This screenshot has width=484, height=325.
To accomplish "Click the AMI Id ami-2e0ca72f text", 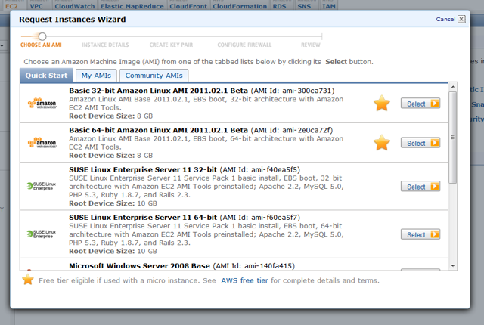I will pos(292,130).
